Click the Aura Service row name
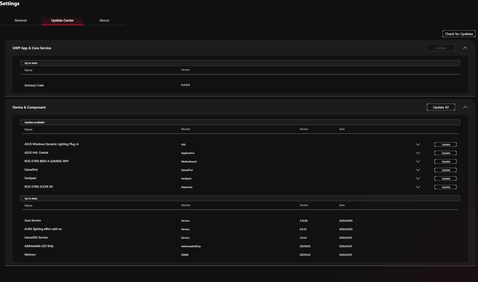Image resolution: width=478 pixels, height=282 pixels. click(32, 220)
